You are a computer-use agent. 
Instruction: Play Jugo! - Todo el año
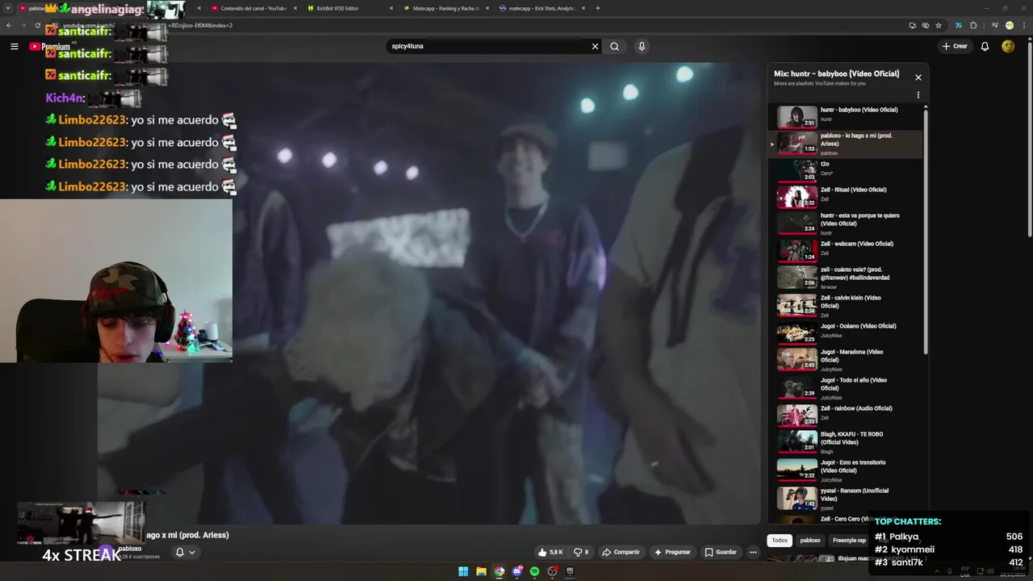click(x=846, y=388)
